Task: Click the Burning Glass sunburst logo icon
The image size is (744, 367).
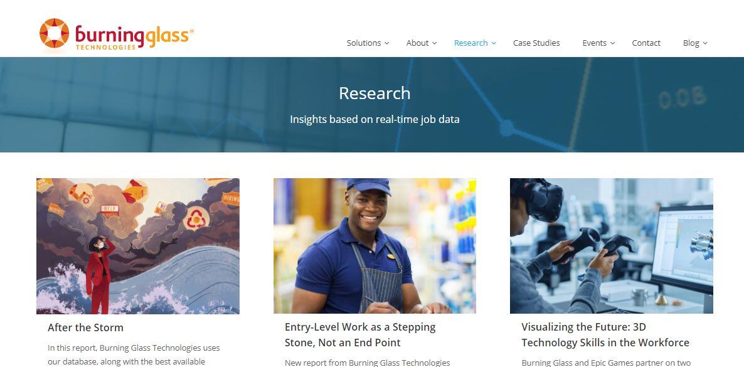Action: pos(54,33)
